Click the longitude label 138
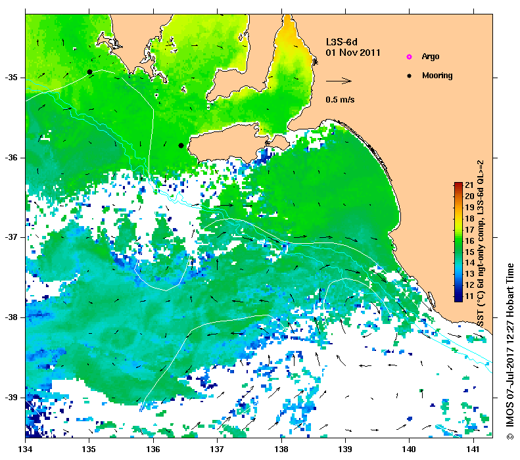Image resolution: width=520 pixels, height=460 pixels. tap(281, 449)
